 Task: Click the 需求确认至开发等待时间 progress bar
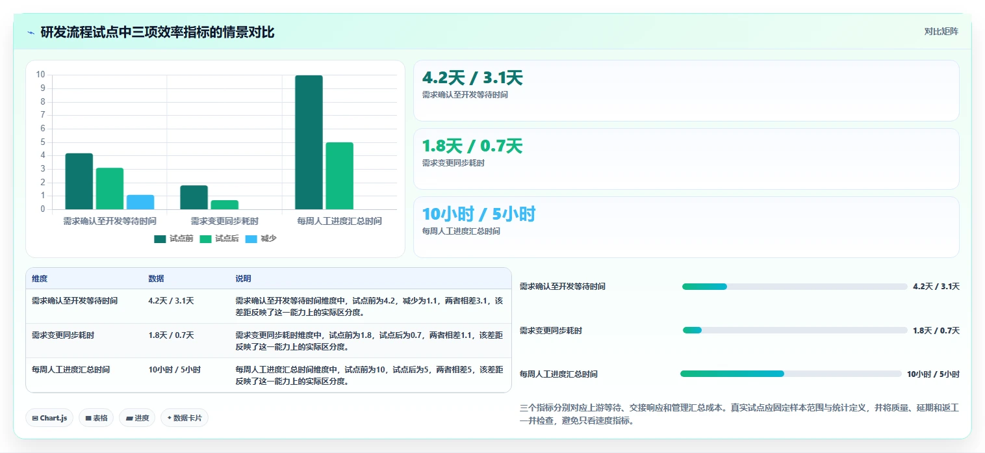(x=795, y=287)
